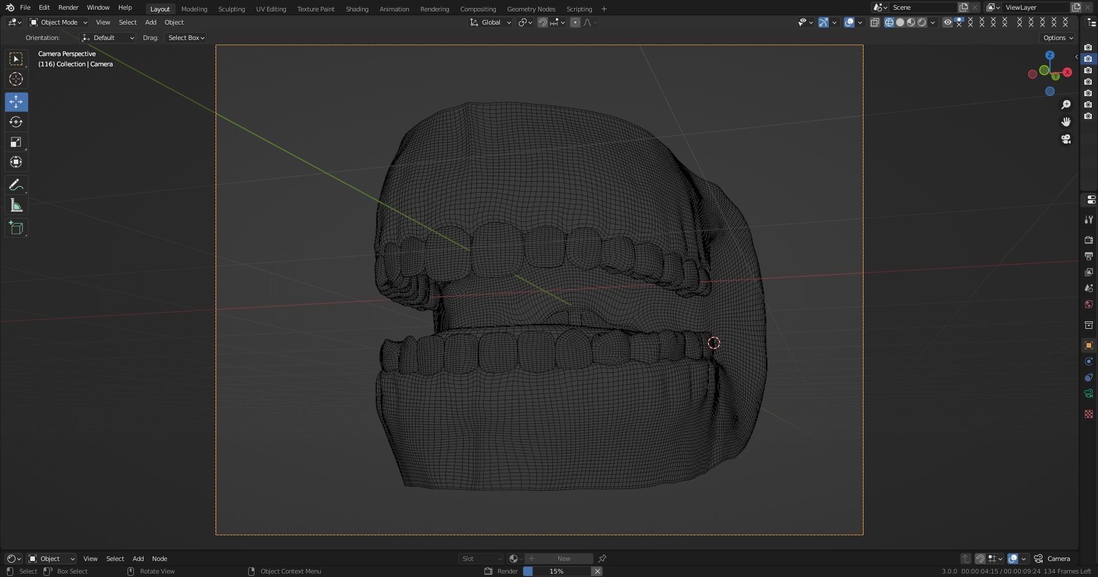Switch to material preview shading
The image size is (1098, 577).
coord(911,22)
